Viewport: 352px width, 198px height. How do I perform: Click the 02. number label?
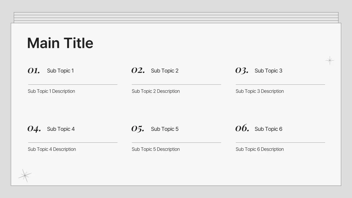pos(138,70)
